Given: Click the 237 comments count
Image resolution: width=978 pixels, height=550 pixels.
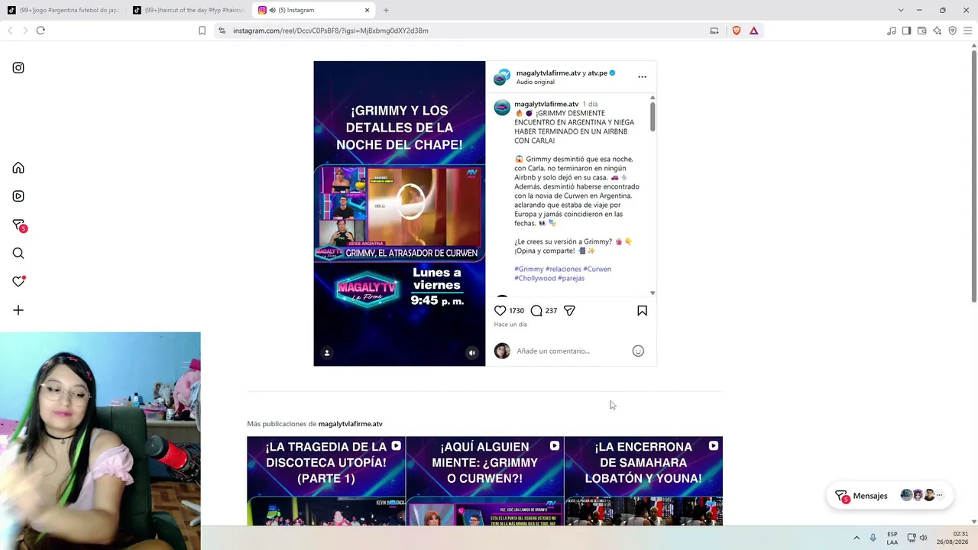Looking at the screenshot, I should (x=551, y=311).
